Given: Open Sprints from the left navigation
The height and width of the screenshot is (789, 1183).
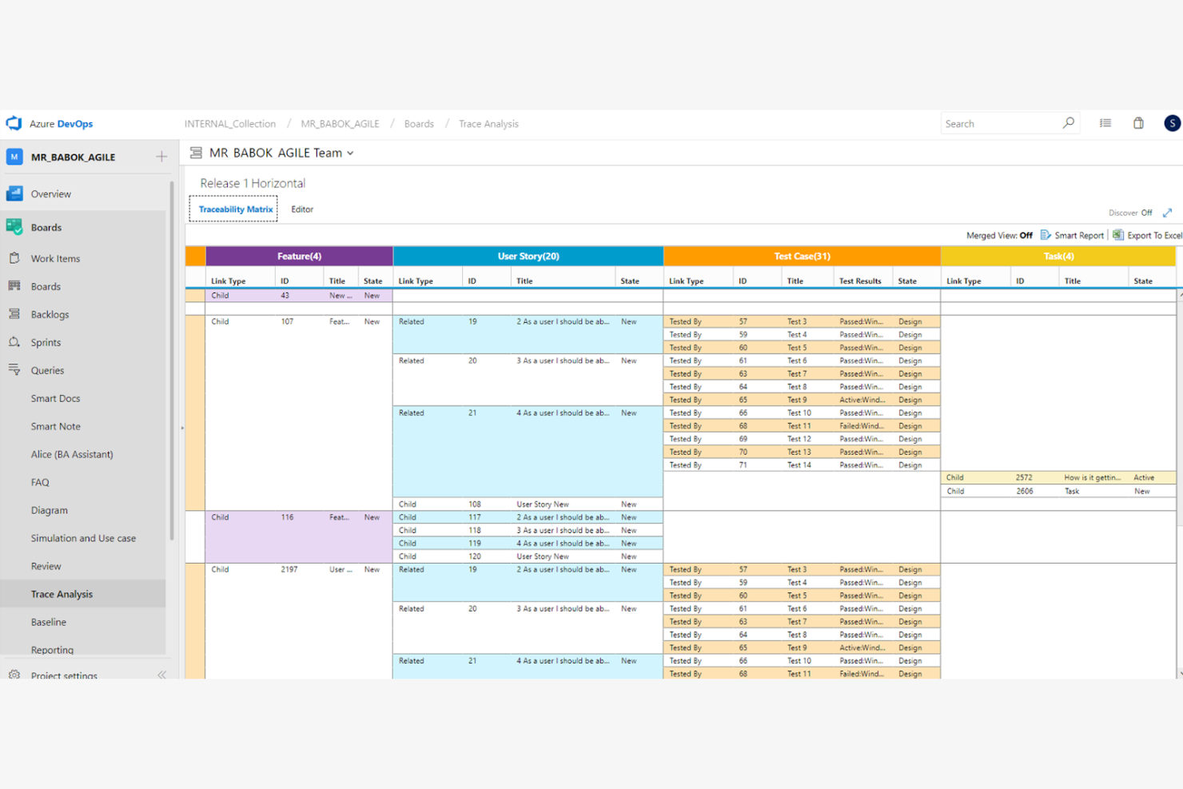Looking at the screenshot, I should (14, 342).
